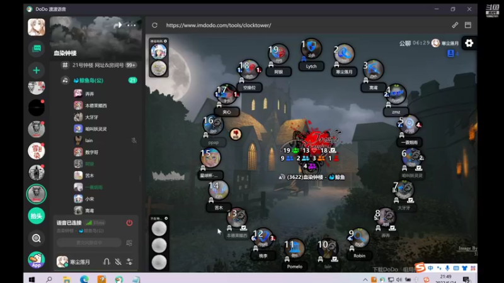Click the voice screen share icon
The image size is (504, 283).
(x=129, y=243)
